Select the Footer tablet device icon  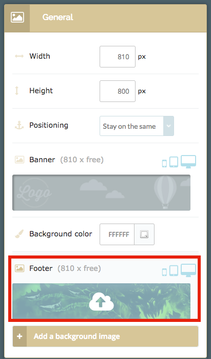(174, 270)
